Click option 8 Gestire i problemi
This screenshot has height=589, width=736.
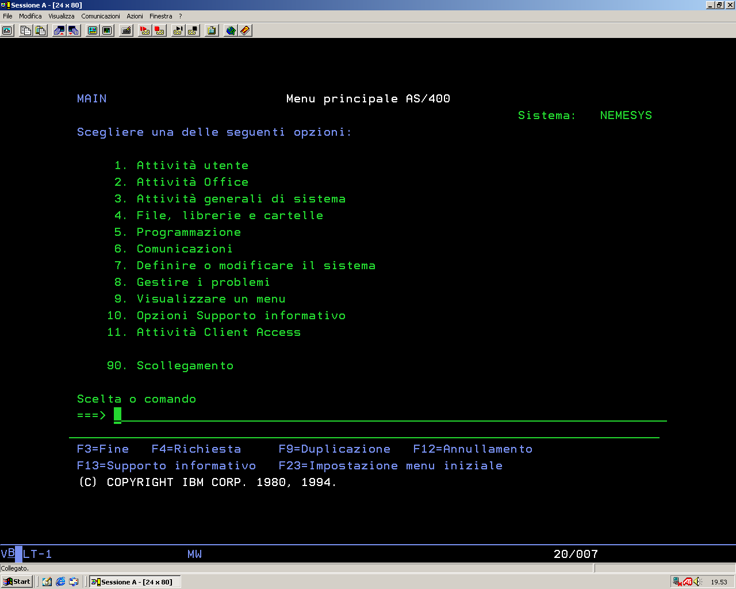click(192, 282)
